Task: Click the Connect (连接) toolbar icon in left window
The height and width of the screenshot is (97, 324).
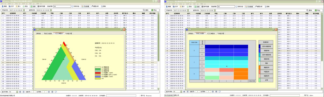Action: coord(32,6)
